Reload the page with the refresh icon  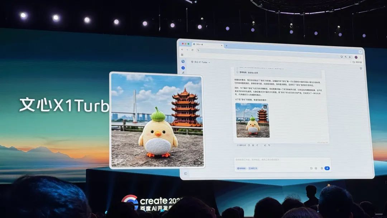(192, 50)
